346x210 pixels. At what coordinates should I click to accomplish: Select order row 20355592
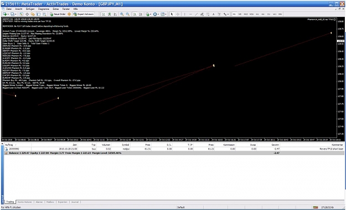click(174, 149)
